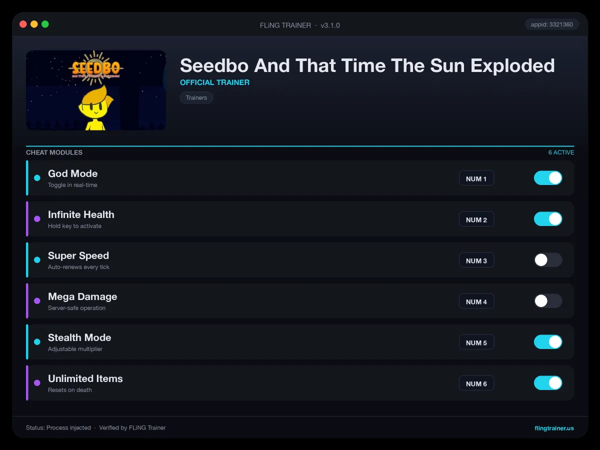This screenshot has width=600, height=450.
Task: Turn off the Stealth Mode toggle
Action: click(548, 342)
